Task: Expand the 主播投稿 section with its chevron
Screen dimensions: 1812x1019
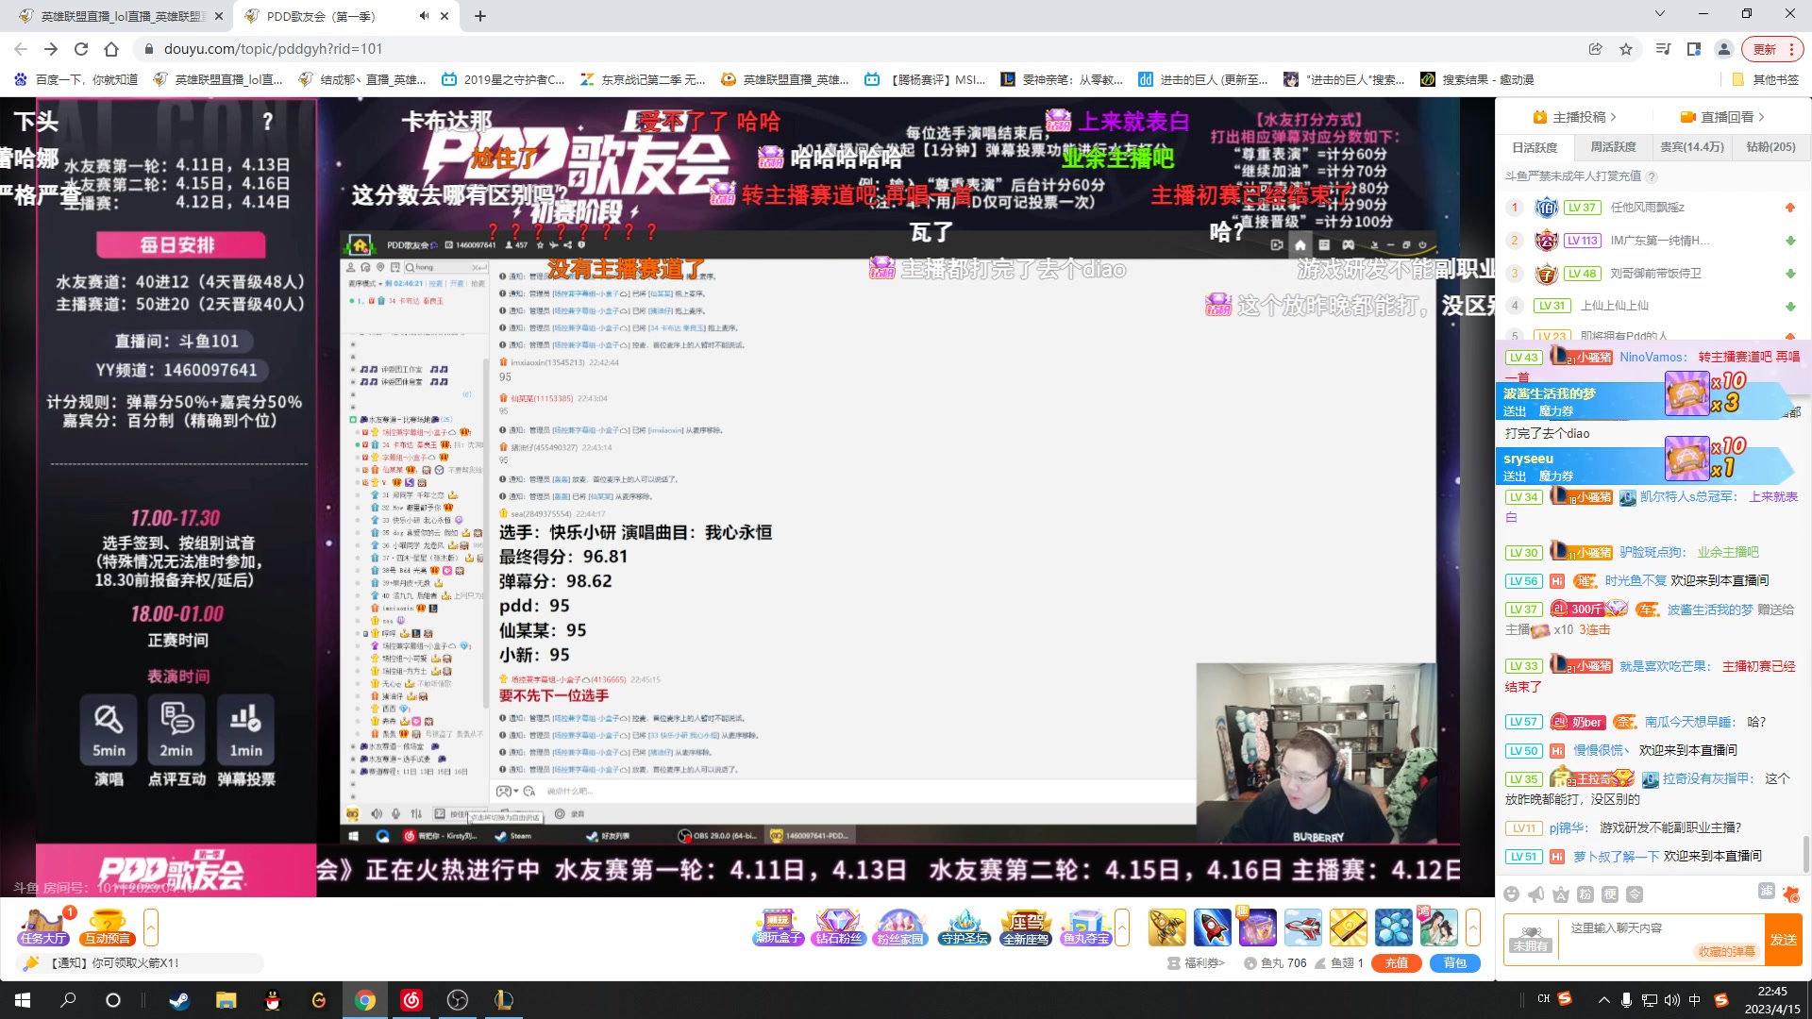Action: (x=1614, y=117)
